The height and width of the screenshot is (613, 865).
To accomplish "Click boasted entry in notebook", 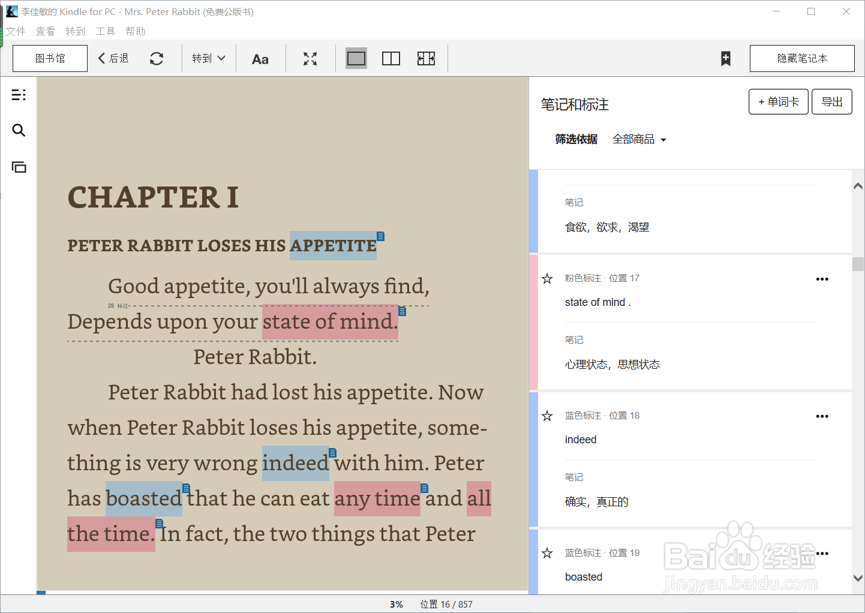I will coord(584,577).
